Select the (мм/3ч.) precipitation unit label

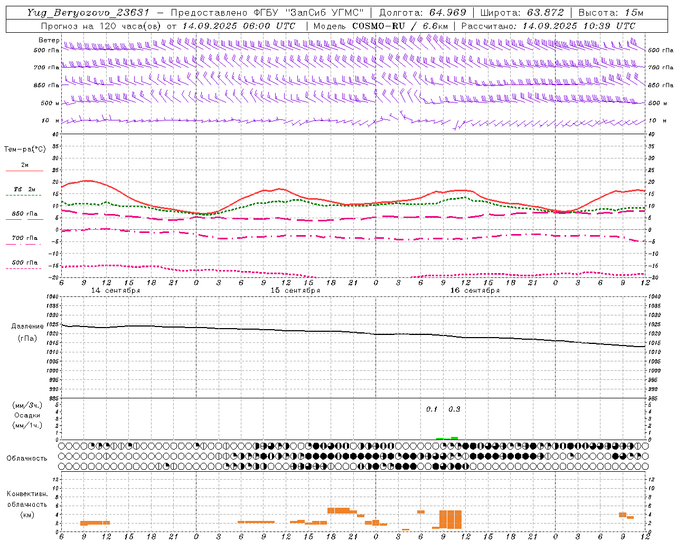point(27,405)
